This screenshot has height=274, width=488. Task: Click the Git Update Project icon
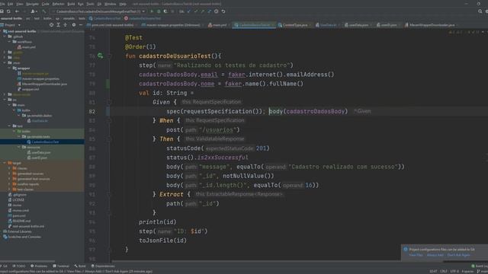tap(188, 11)
